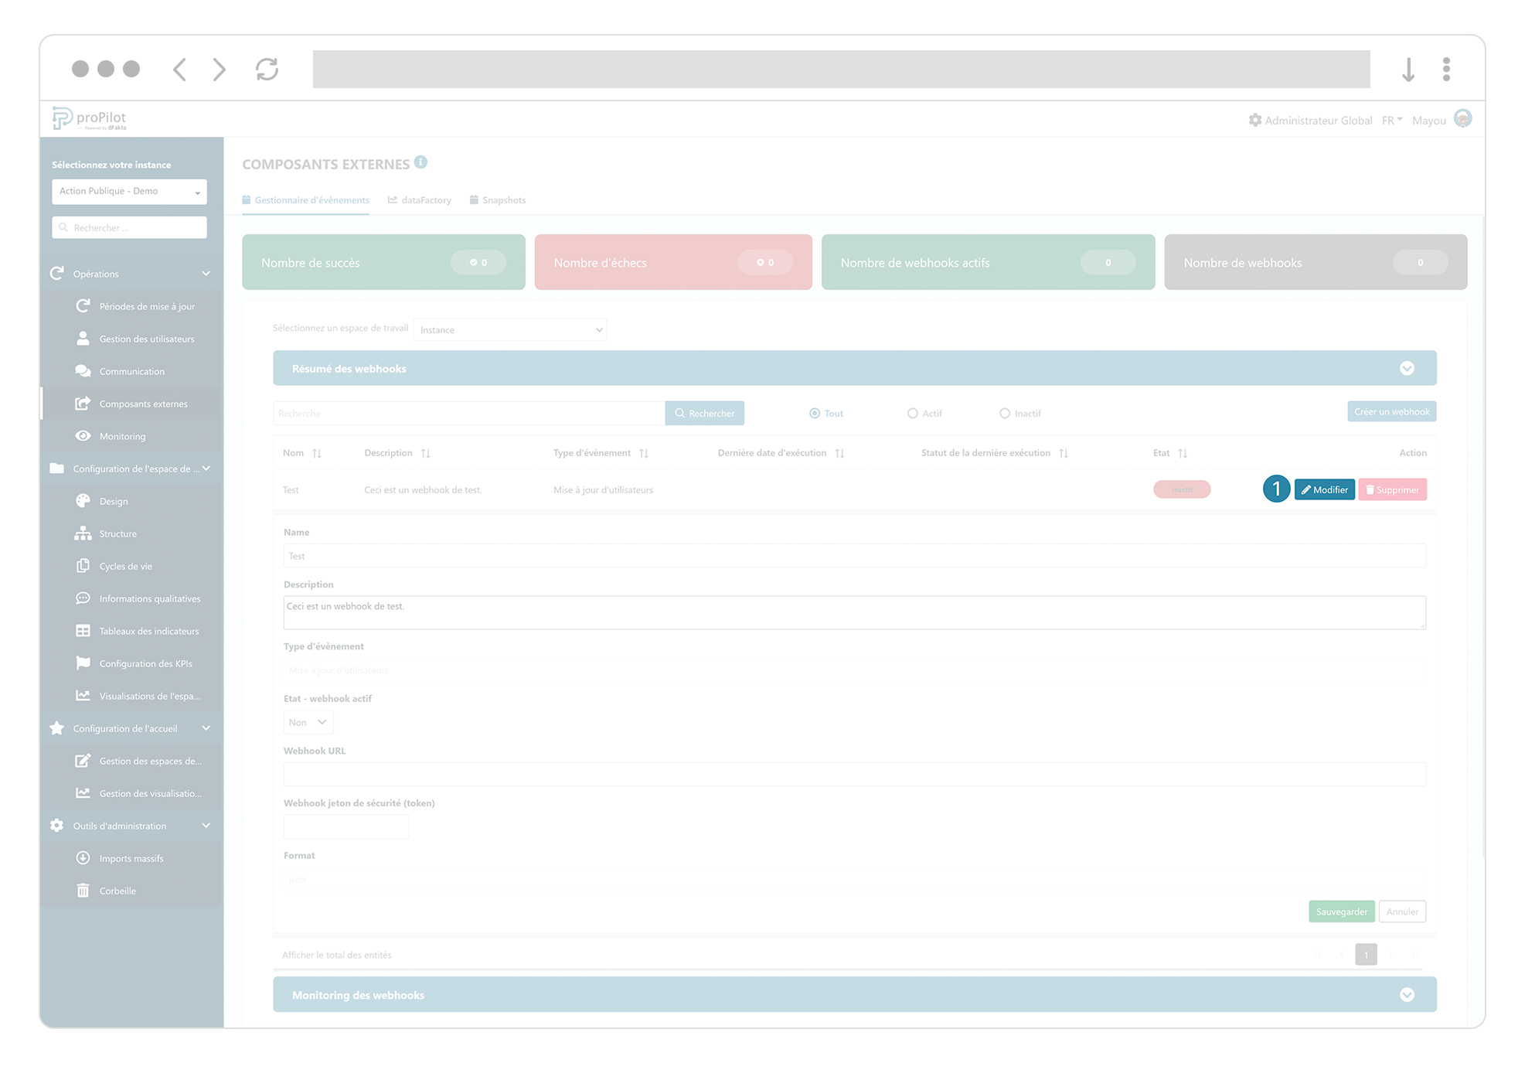The image size is (1525, 1070).
Task: Select the Inactif radio filter
Action: pos(1005,413)
